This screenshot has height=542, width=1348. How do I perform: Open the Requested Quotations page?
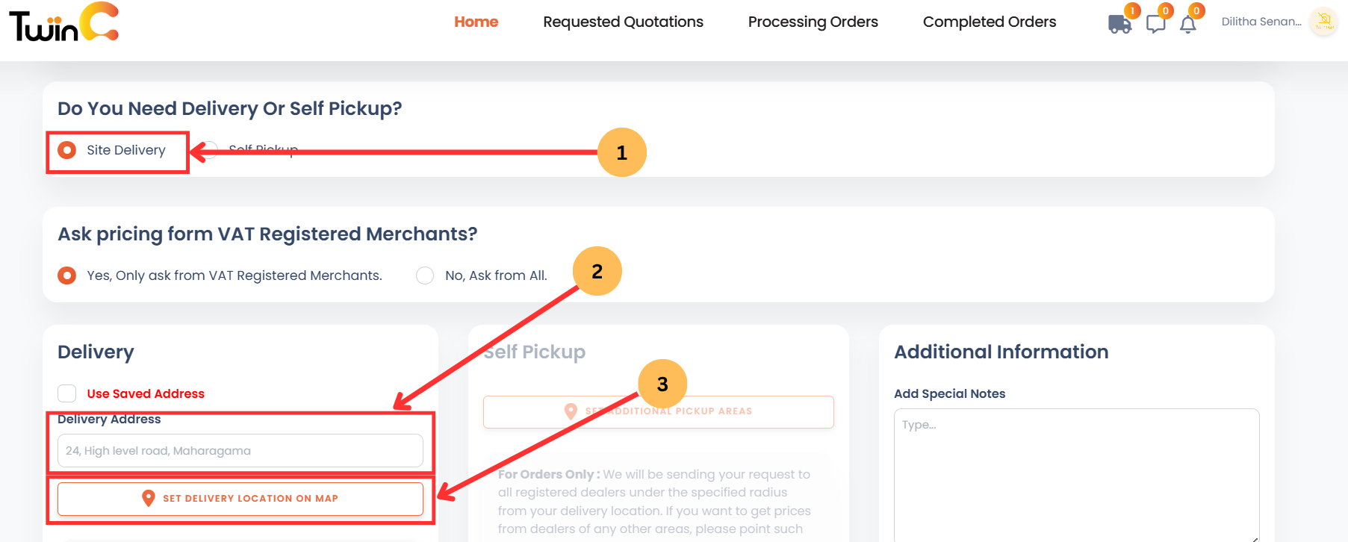(x=623, y=22)
